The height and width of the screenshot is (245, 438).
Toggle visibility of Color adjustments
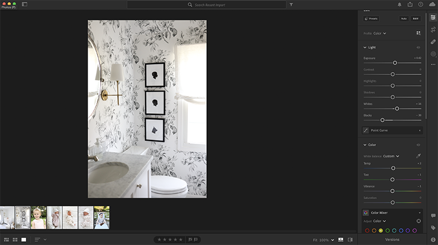click(x=418, y=145)
